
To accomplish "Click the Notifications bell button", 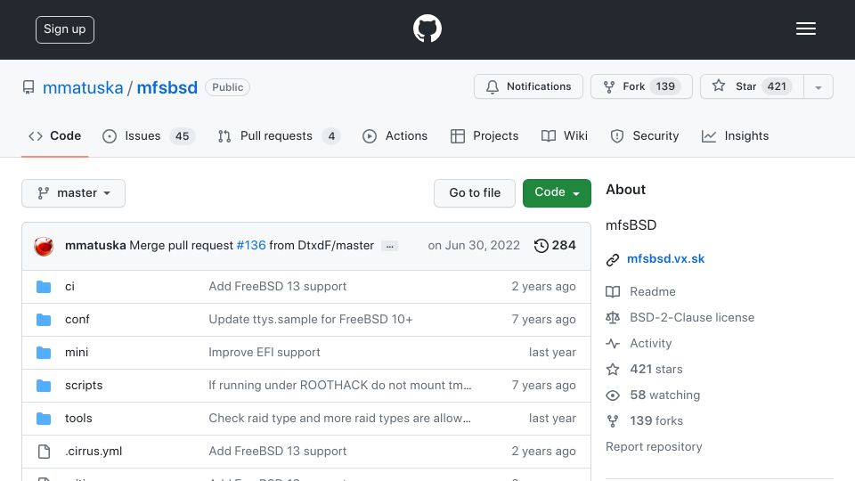I will click(x=528, y=86).
